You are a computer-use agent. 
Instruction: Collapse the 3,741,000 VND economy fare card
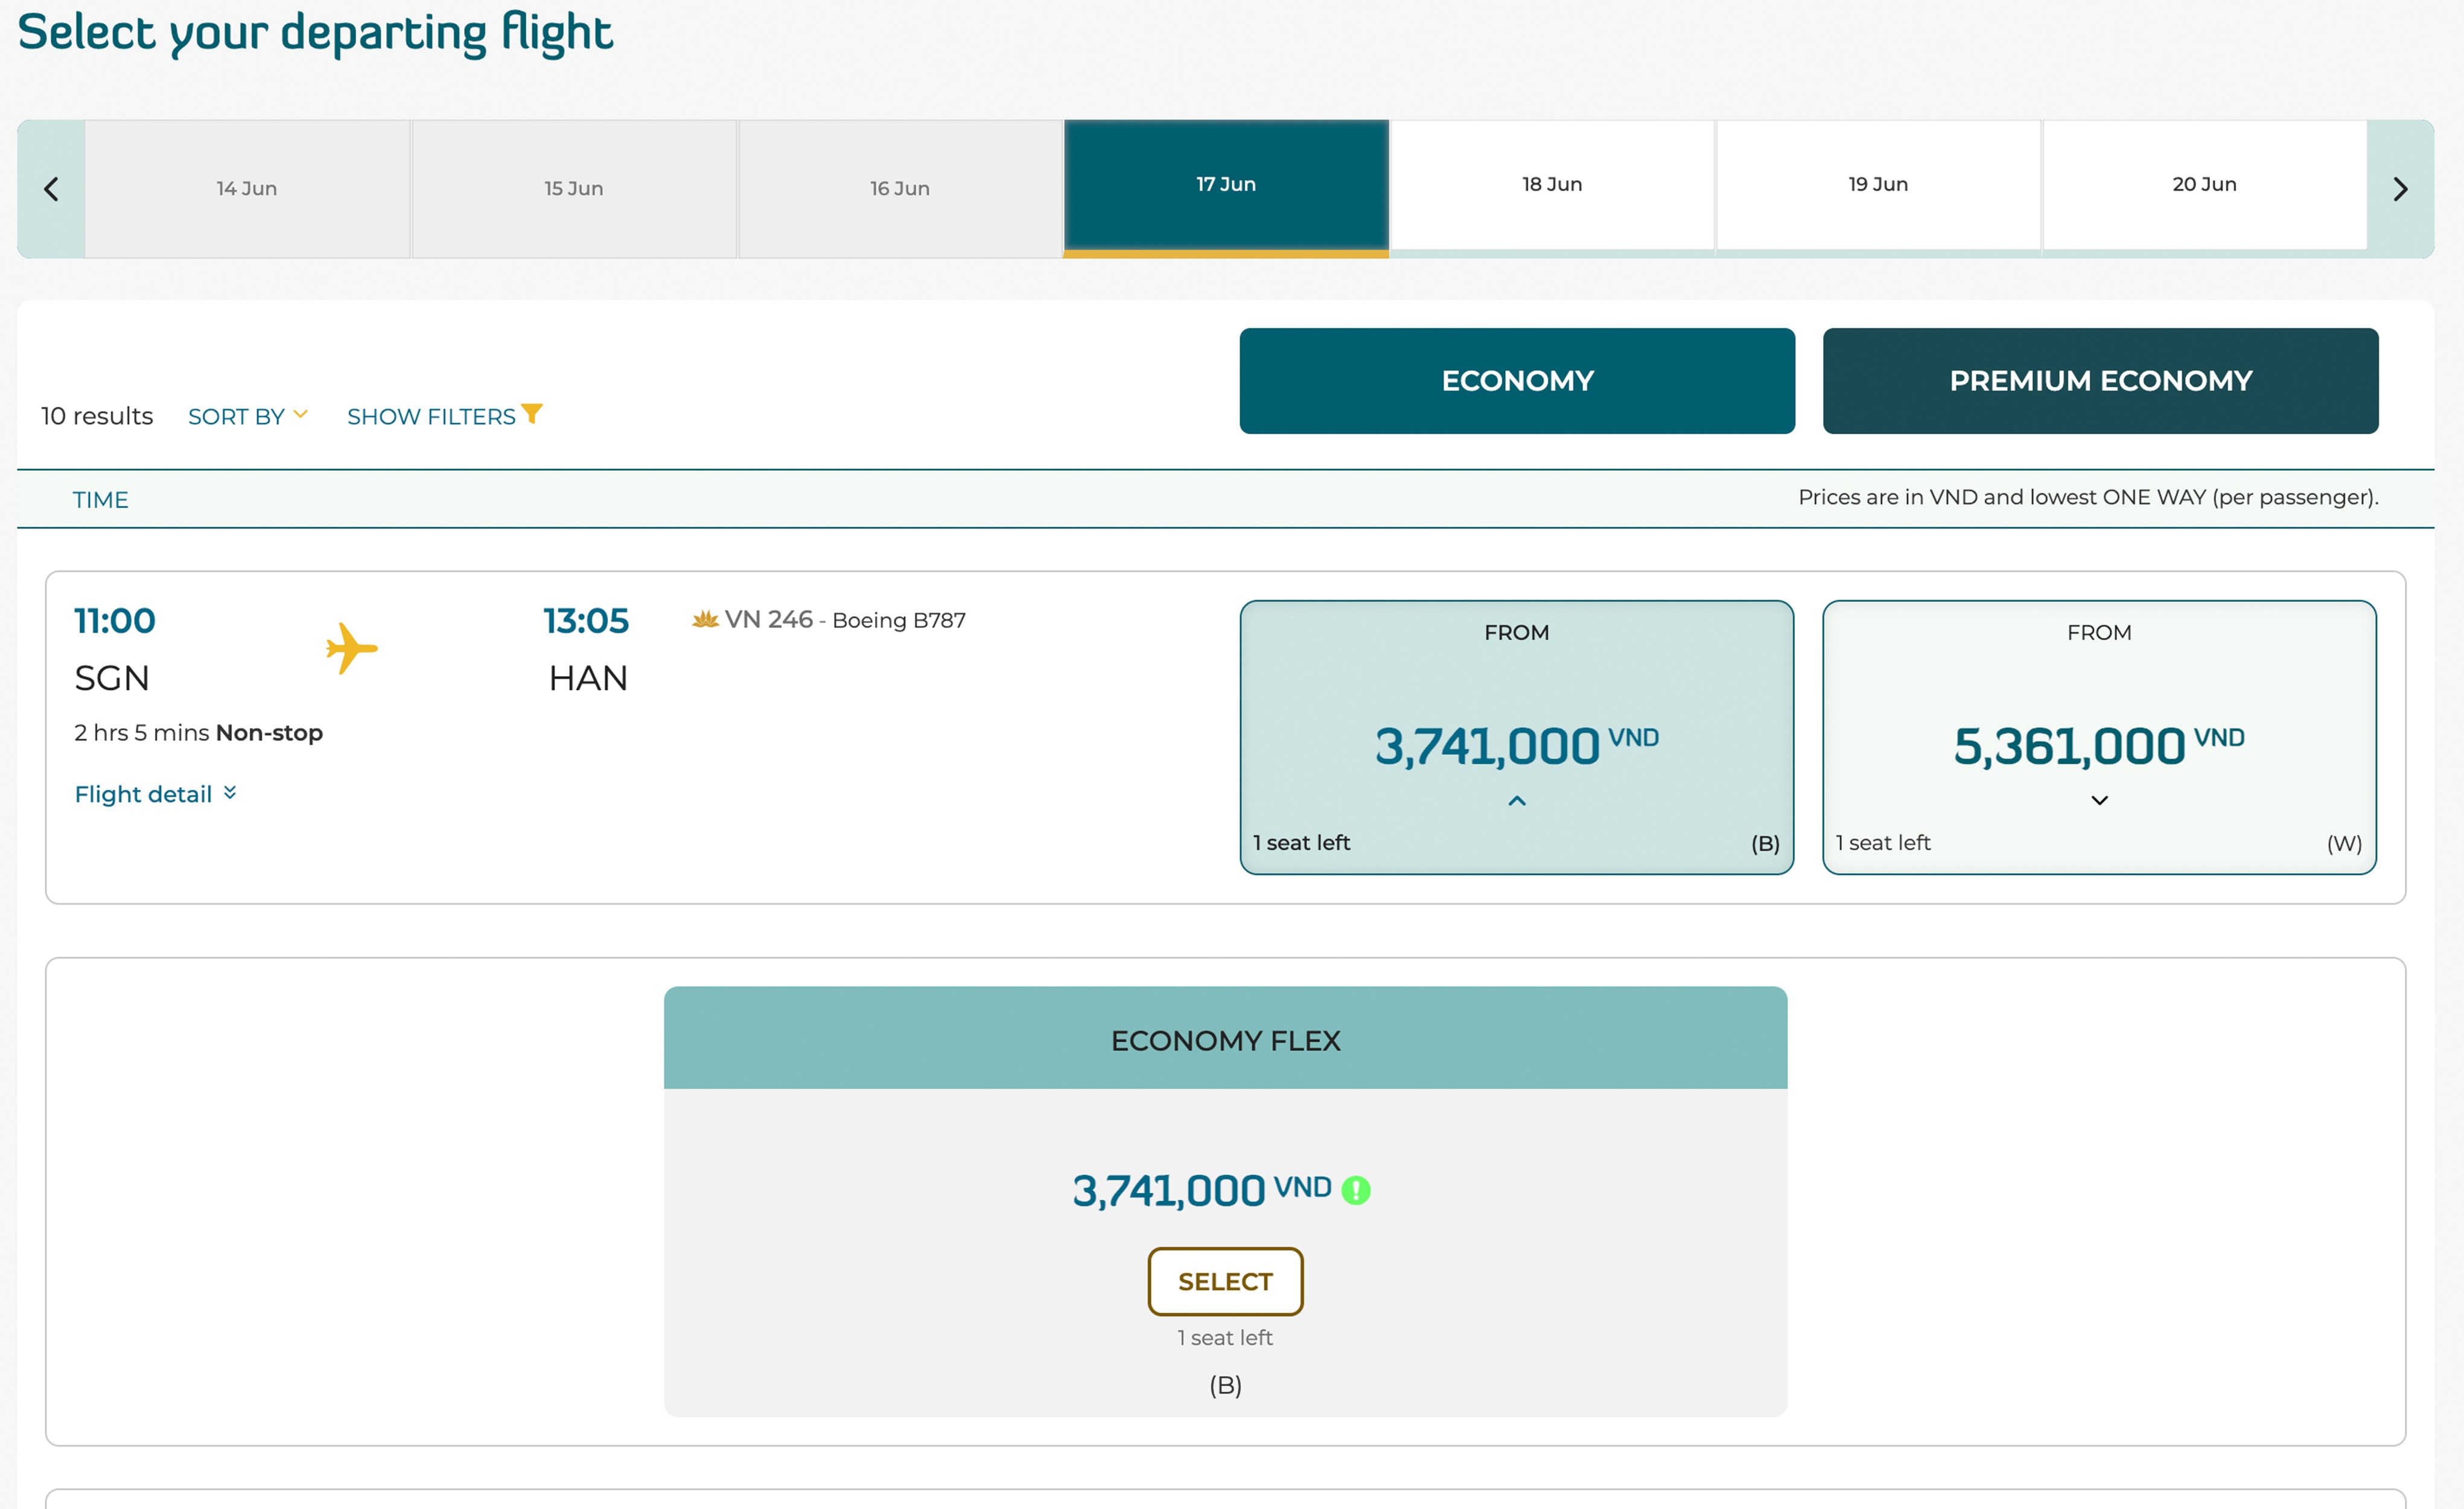[1516, 801]
